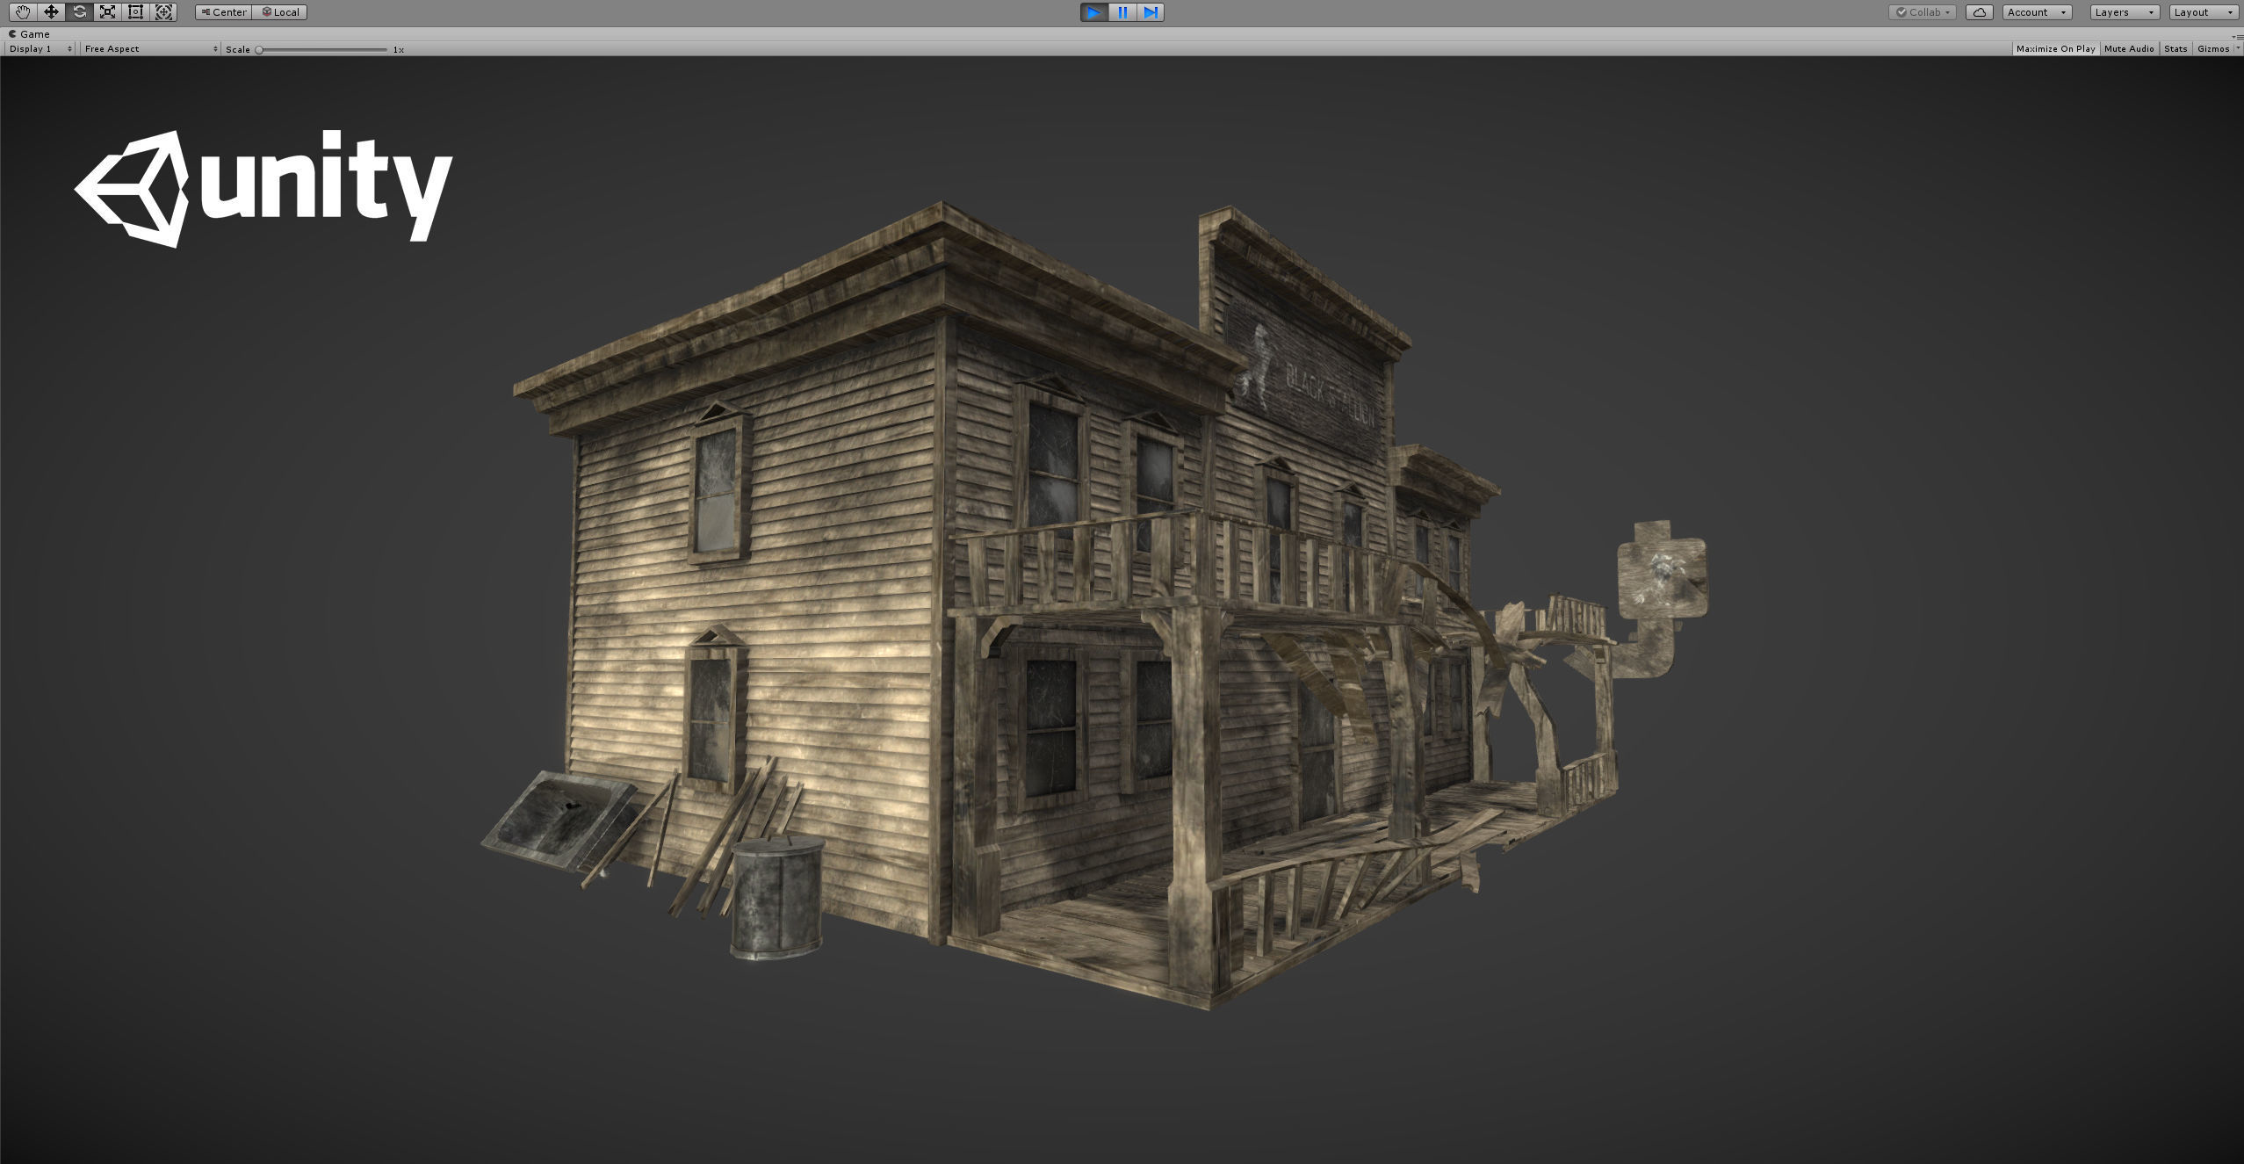Click the Play button
Viewport: 2244px width, 1164px height.
pyautogui.click(x=1093, y=12)
